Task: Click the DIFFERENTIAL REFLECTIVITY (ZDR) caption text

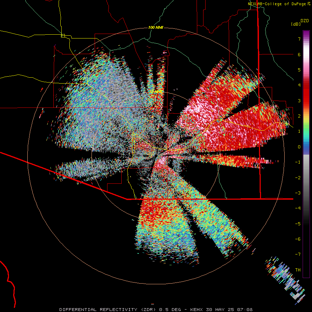Action: [x=108, y=310]
